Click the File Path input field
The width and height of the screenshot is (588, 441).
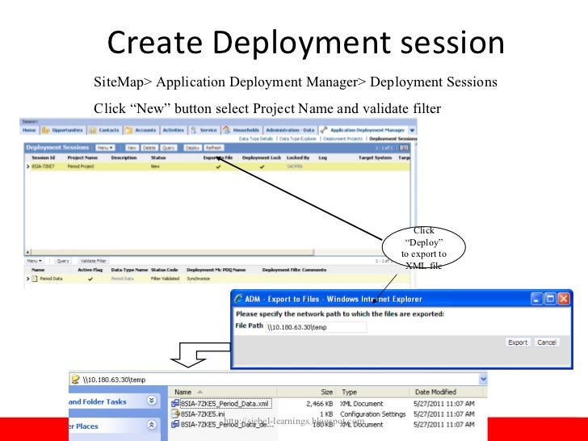pos(316,327)
